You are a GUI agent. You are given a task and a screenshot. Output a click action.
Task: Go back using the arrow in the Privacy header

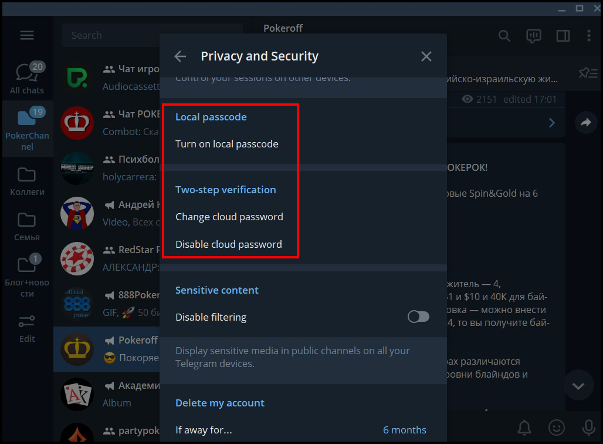coord(180,56)
